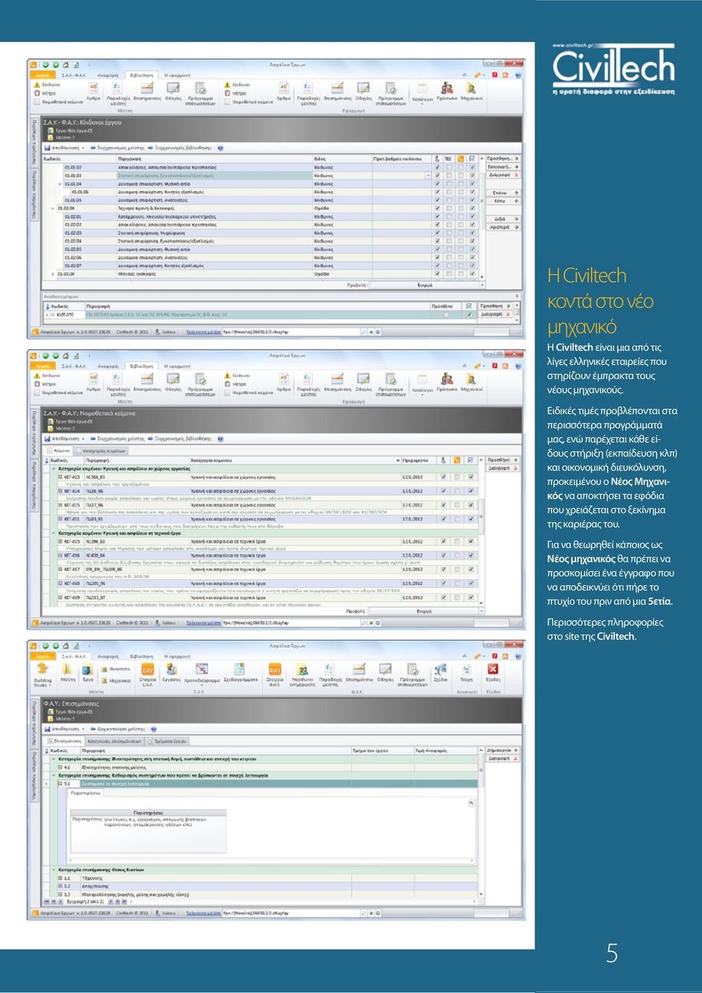Open Σχεδιαγράμματα in the Επισημάνσεις window ribbon
This screenshot has width=702, height=993.
pos(240,672)
